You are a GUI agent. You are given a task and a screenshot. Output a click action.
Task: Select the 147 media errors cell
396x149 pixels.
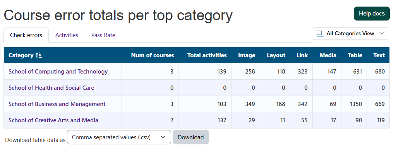(x=327, y=72)
